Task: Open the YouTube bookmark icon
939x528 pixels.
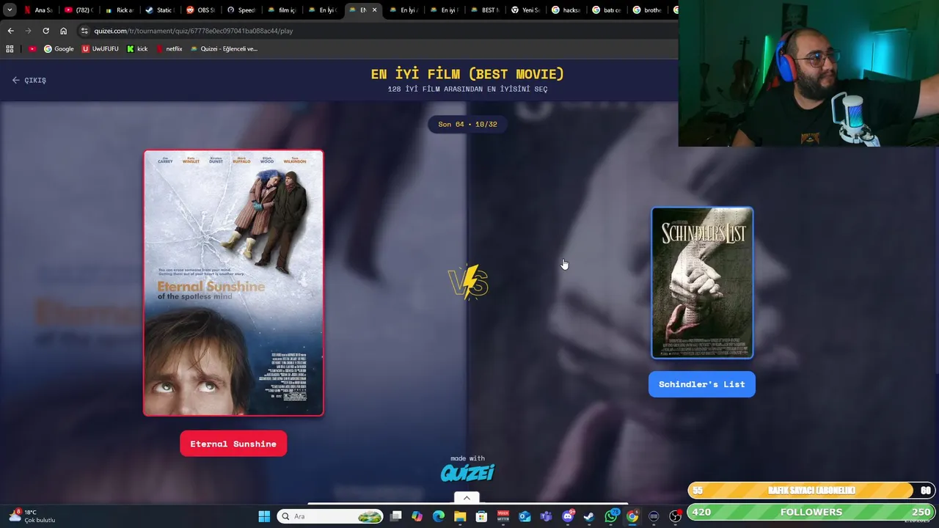Action: (32, 49)
